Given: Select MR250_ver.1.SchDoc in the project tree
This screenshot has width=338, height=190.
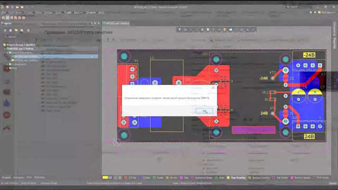Looking at the screenshot, I should coord(26,60).
